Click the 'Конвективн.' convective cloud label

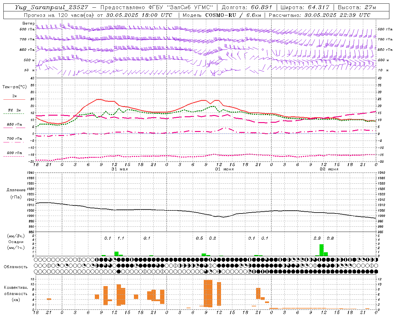click(x=16, y=288)
